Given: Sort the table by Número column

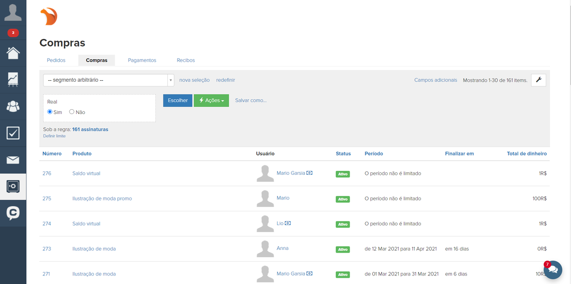Looking at the screenshot, I should point(52,154).
